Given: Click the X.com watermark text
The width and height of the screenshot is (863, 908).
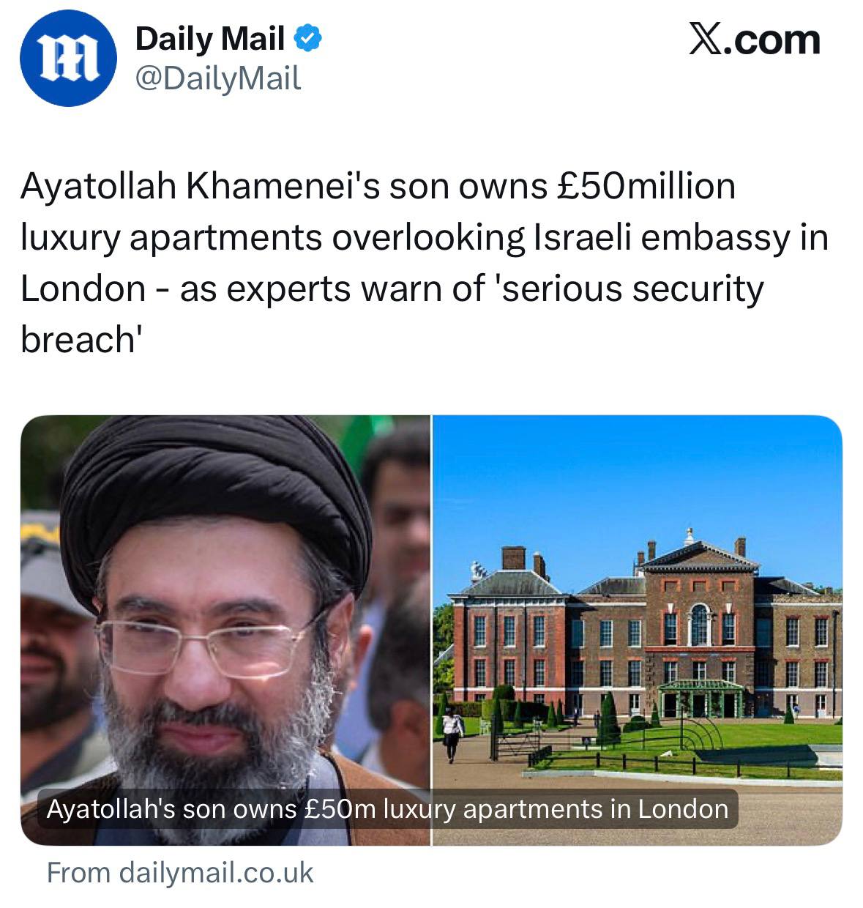Looking at the screenshot, I should [x=754, y=40].
